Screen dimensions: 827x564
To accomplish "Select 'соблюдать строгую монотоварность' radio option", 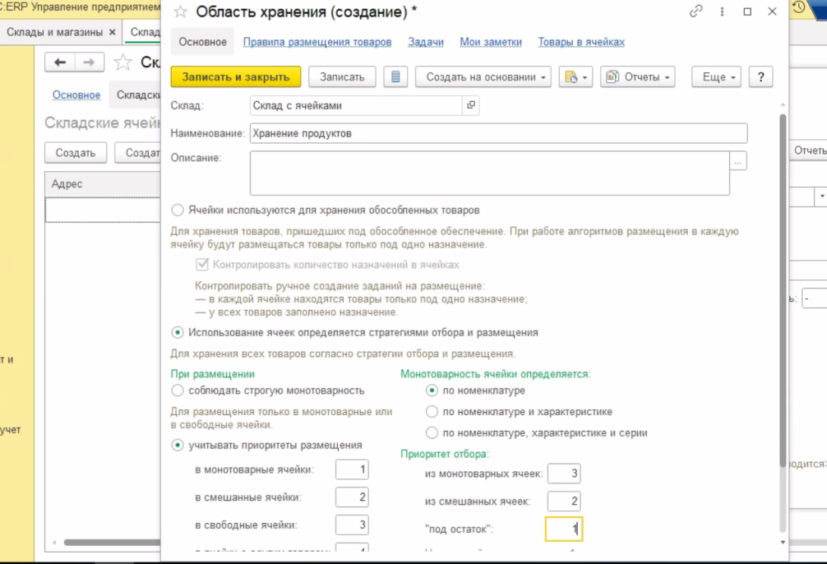I will coord(178,391).
